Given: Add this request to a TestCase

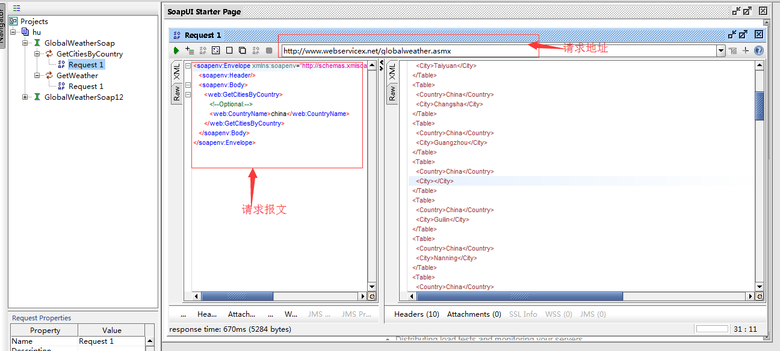Looking at the screenshot, I should (190, 51).
